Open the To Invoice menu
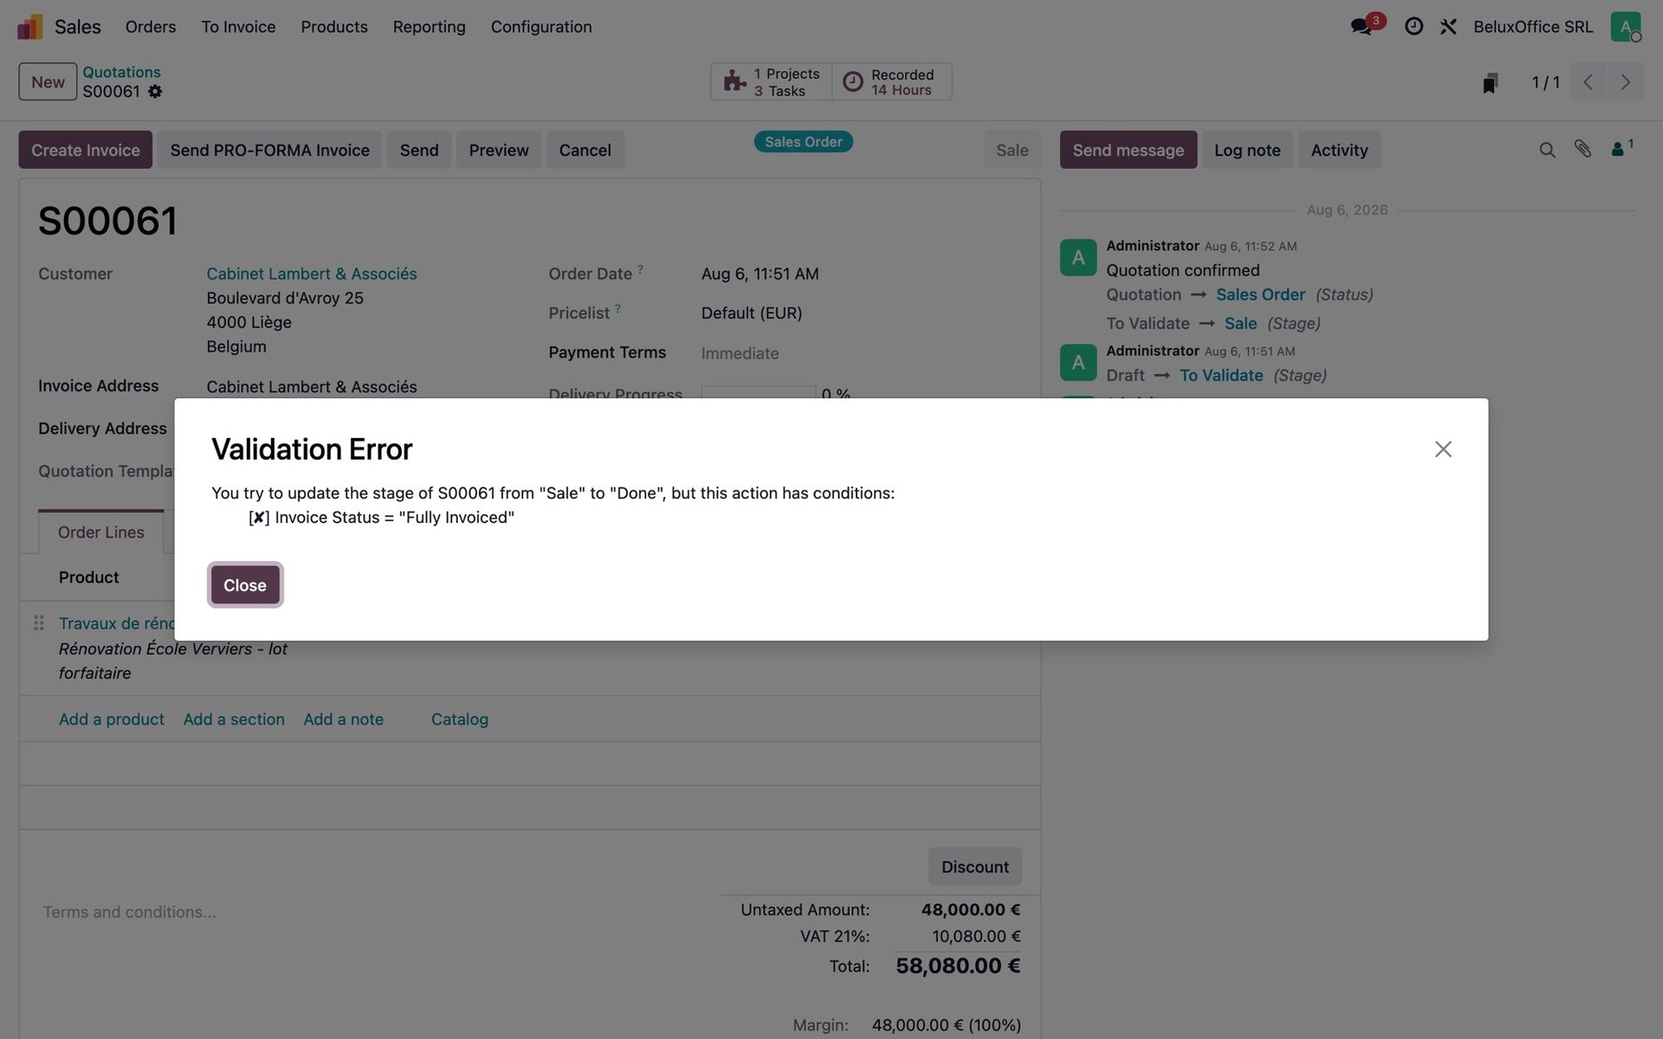 pos(238,27)
